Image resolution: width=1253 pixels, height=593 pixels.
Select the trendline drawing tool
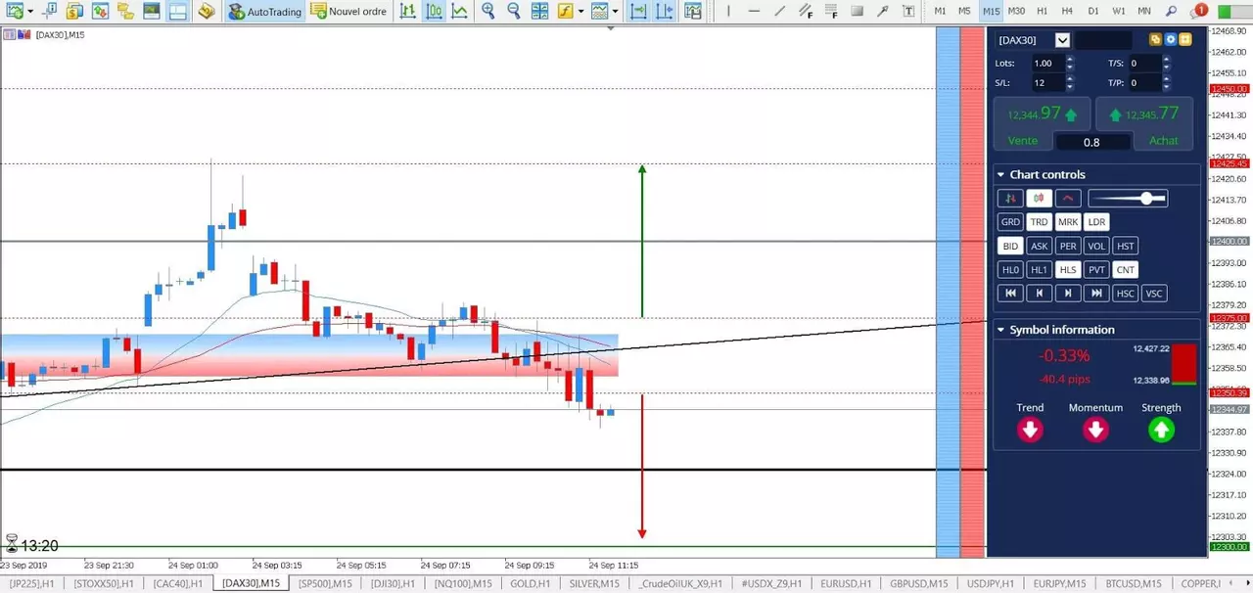780,12
